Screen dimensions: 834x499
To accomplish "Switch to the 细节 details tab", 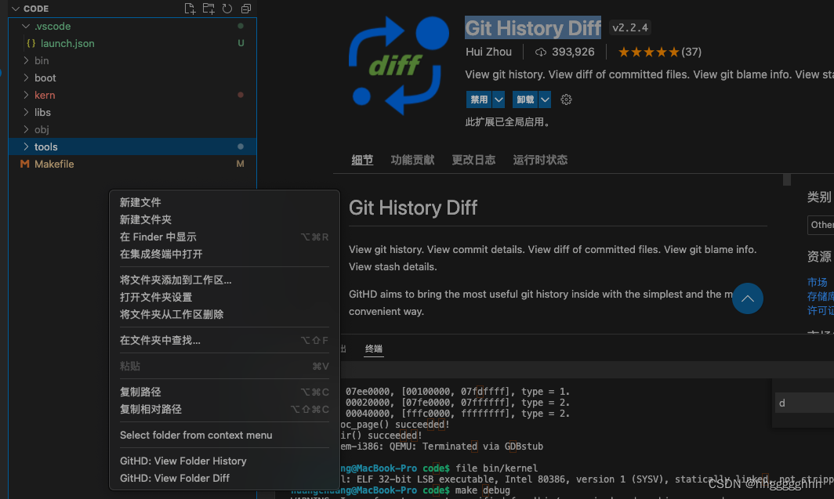I will point(362,160).
